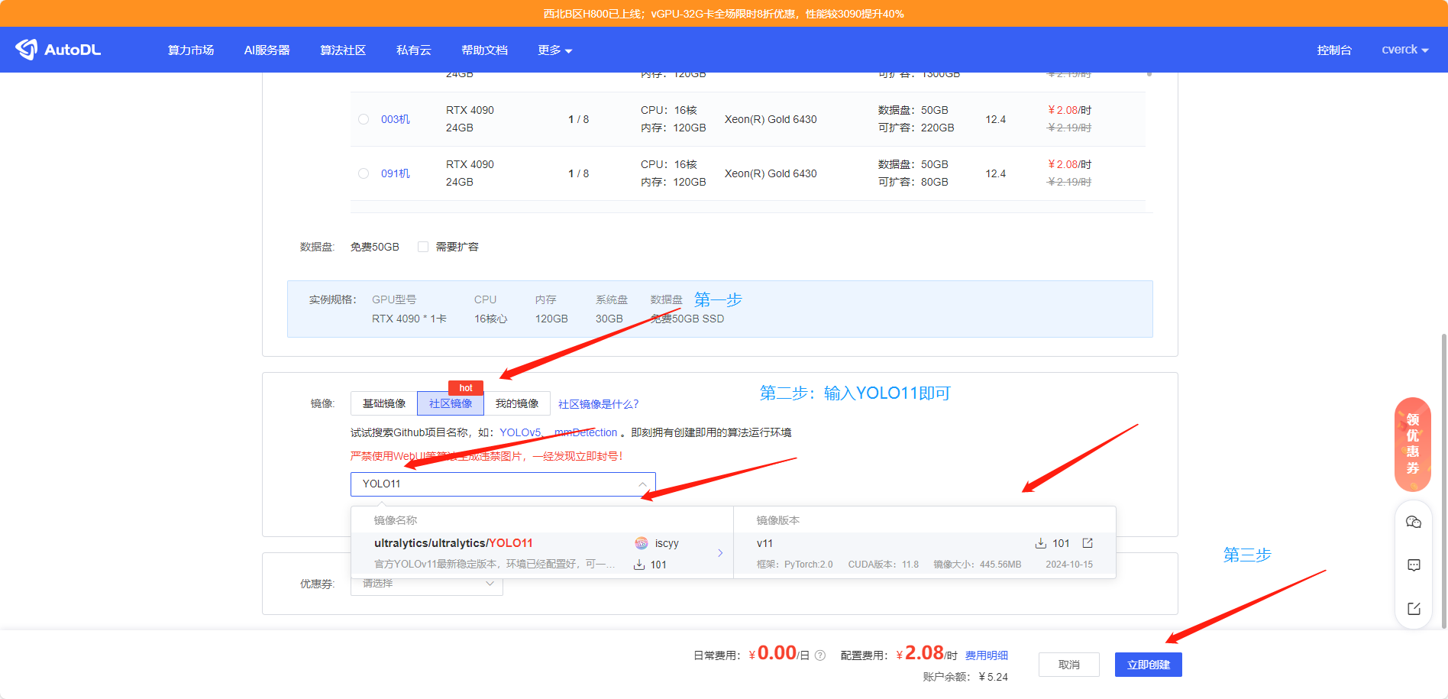Click the ¥2.08/时 price in 091机 row
1448x699 pixels.
point(1069,164)
